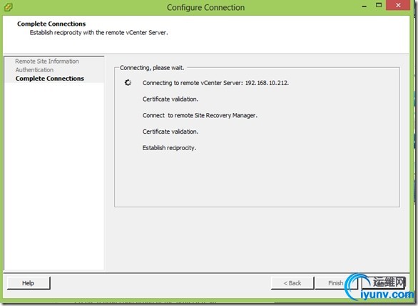Select Complete Connections step in sidebar
This screenshot has height=306, width=418.
click(x=50, y=79)
